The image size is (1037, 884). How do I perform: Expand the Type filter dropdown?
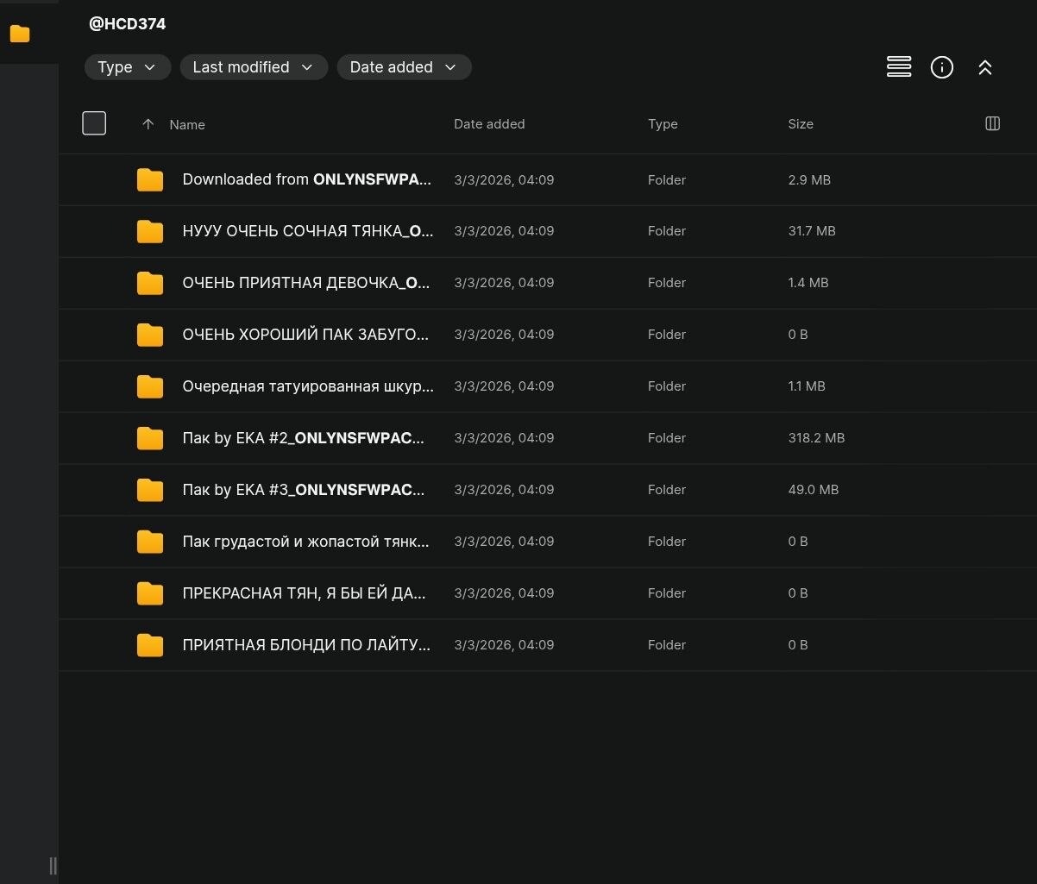tap(127, 67)
